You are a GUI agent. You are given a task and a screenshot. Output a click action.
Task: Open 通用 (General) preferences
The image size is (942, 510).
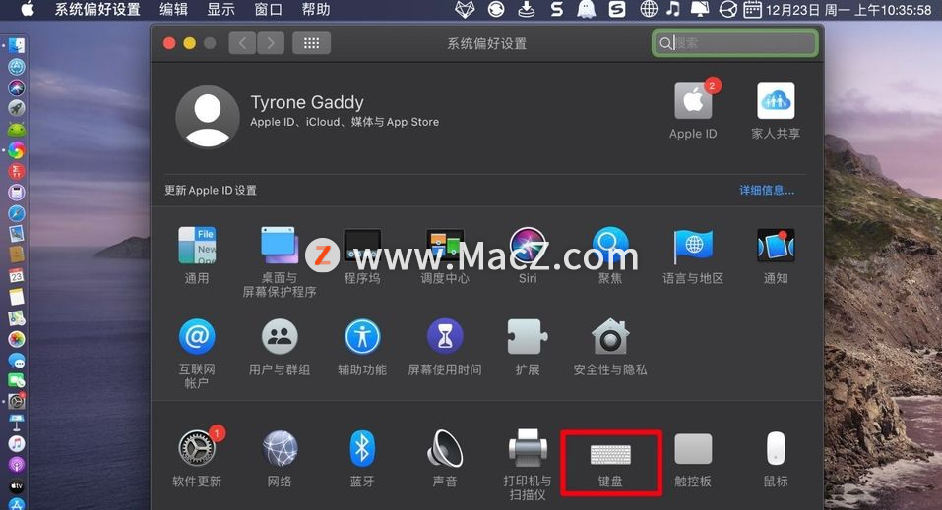(197, 255)
